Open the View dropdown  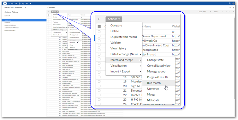[216, 12]
